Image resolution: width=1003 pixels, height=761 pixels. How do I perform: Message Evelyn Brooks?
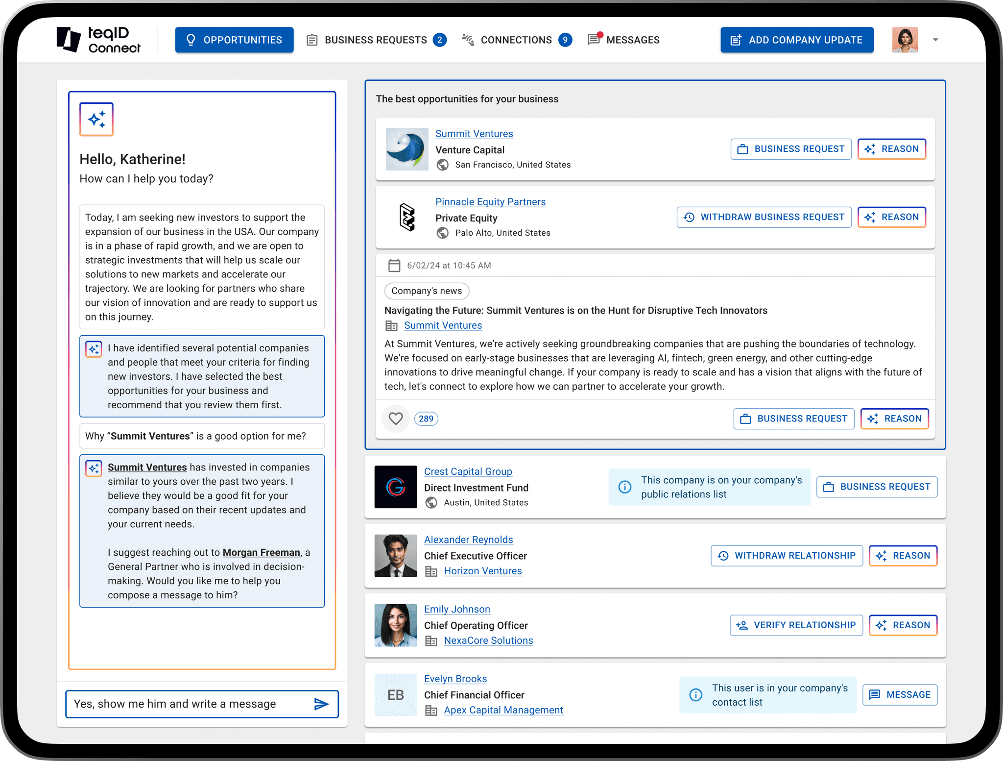[x=900, y=695]
